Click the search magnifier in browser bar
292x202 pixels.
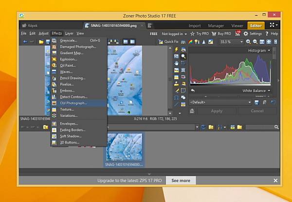click(x=276, y=127)
